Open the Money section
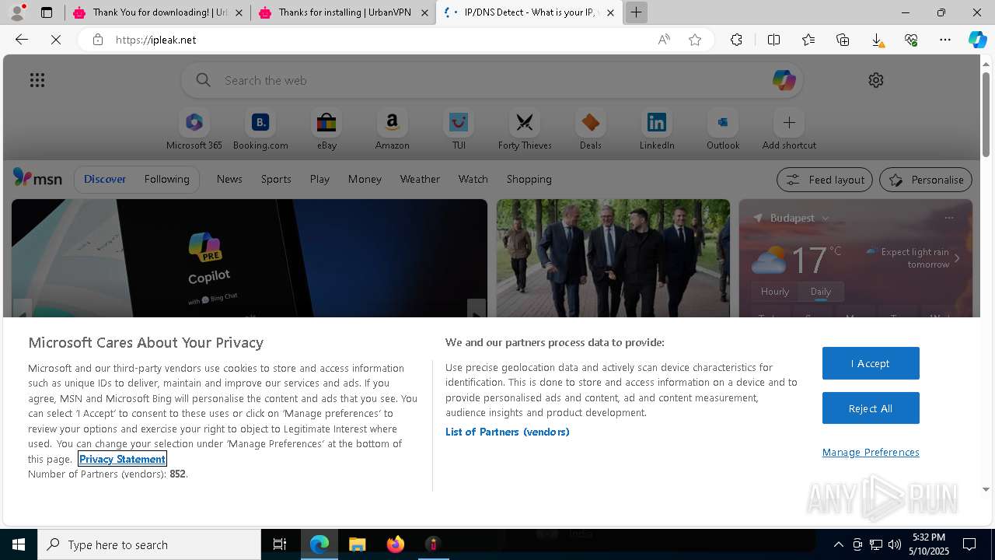 coord(365,179)
